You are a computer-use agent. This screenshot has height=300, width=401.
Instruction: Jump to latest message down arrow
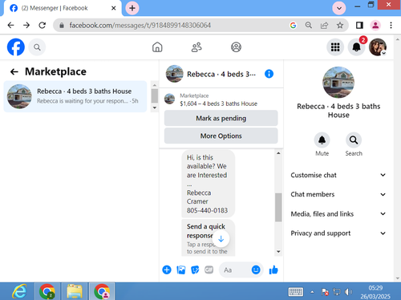[x=221, y=239]
